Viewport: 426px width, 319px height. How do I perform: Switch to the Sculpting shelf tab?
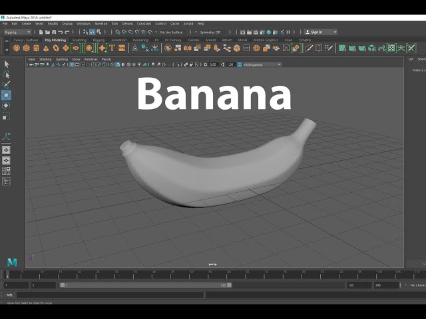click(79, 40)
